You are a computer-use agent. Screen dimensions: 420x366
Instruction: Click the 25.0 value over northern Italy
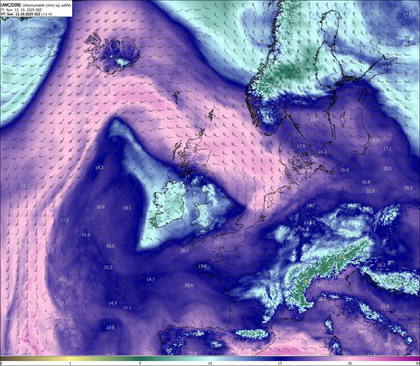pos(322,299)
